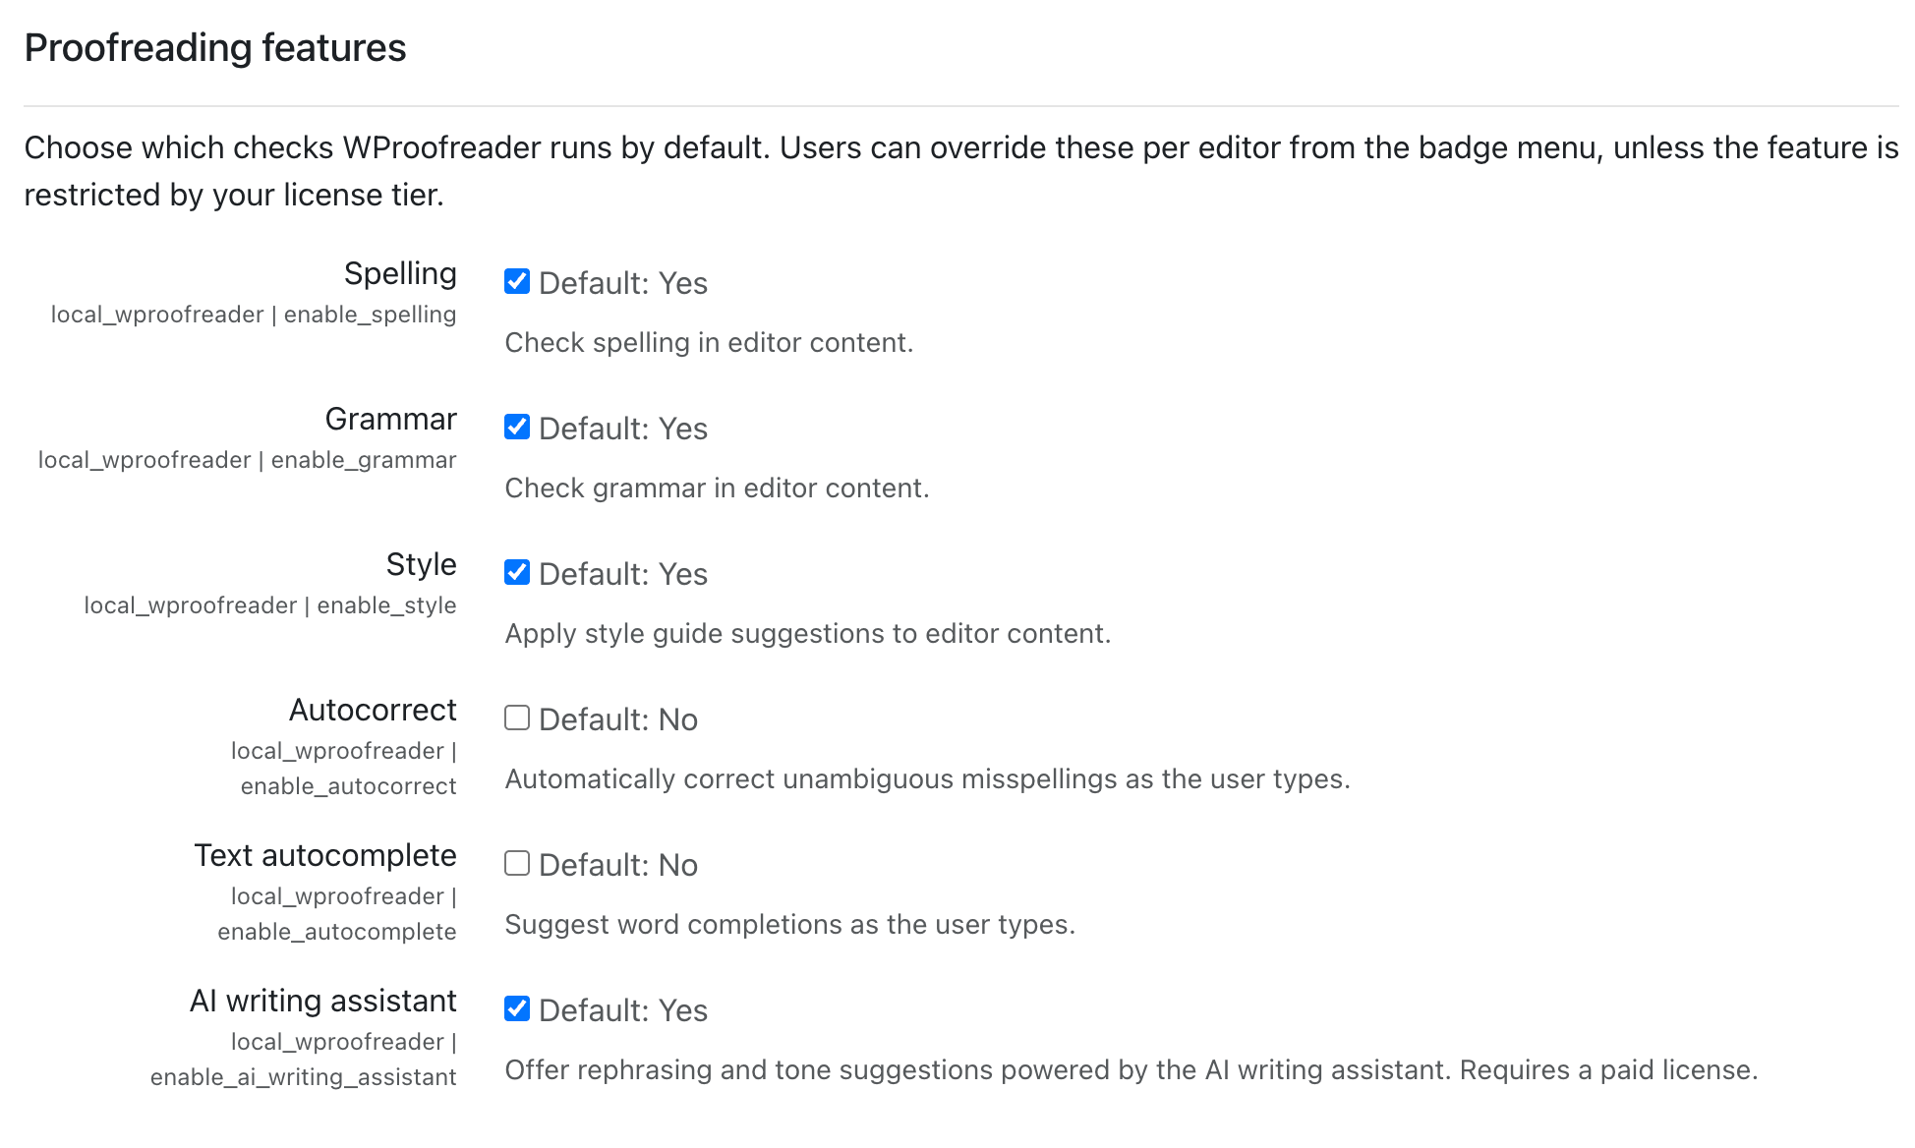Image resolution: width=1915 pixels, height=1148 pixels.
Task: Click the enable_autocomplete setting name
Action: 337,933
